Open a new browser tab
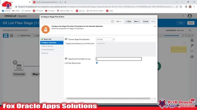This screenshot has height=110, width=197. [65, 2]
